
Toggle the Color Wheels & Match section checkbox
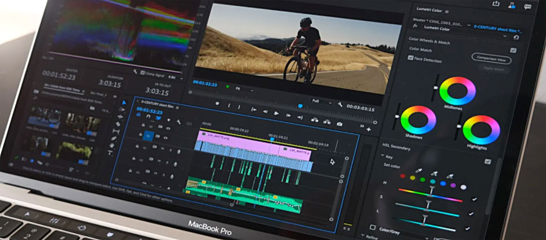pos(513,50)
